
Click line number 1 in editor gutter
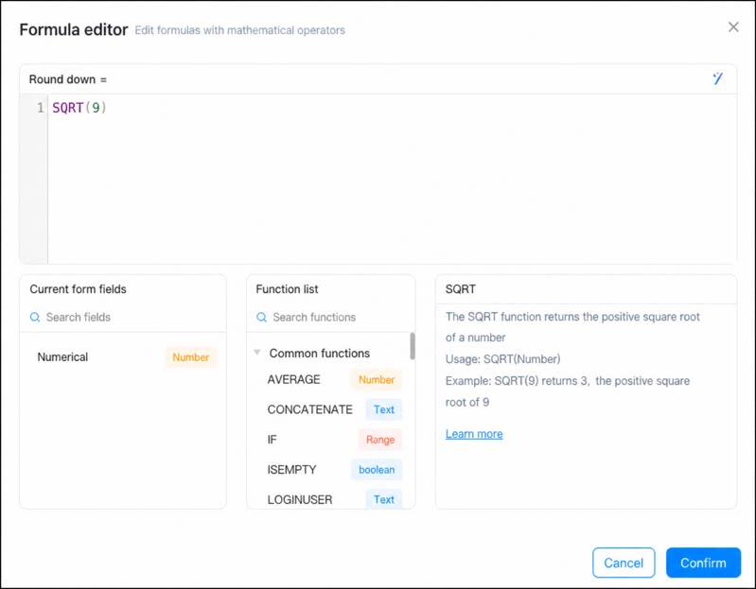pos(40,108)
